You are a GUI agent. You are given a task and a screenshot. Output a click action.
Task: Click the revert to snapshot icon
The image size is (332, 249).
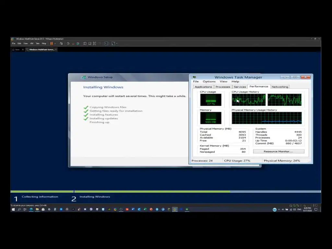[73, 43]
